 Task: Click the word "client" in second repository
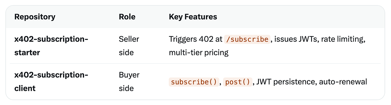(x=25, y=88)
